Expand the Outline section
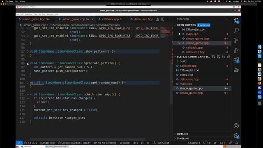This screenshot has width=263, height=148. point(175,134)
